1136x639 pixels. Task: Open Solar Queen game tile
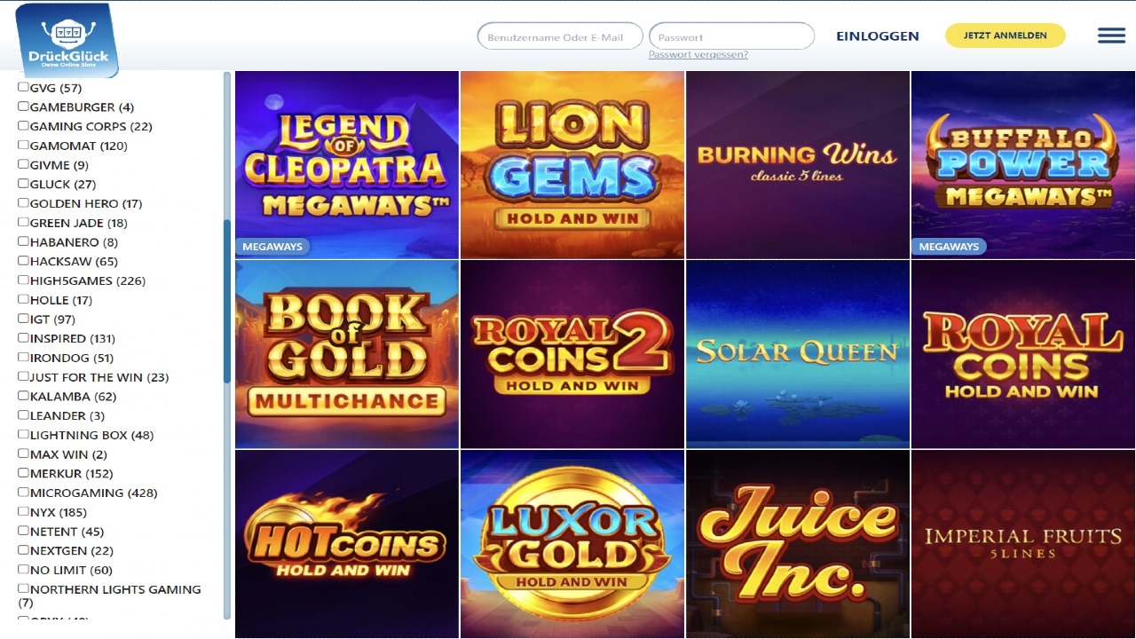tap(798, 354)
